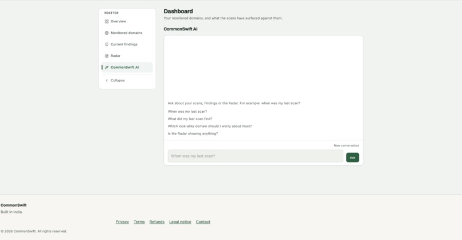This screenshot has height=240, width=462.
Task: Pick the look-alike domain suggestion
Action: click(210, 127)
